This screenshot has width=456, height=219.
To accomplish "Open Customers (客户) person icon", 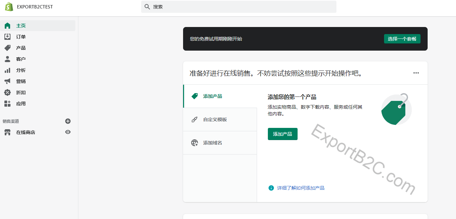I will point(7,59).
